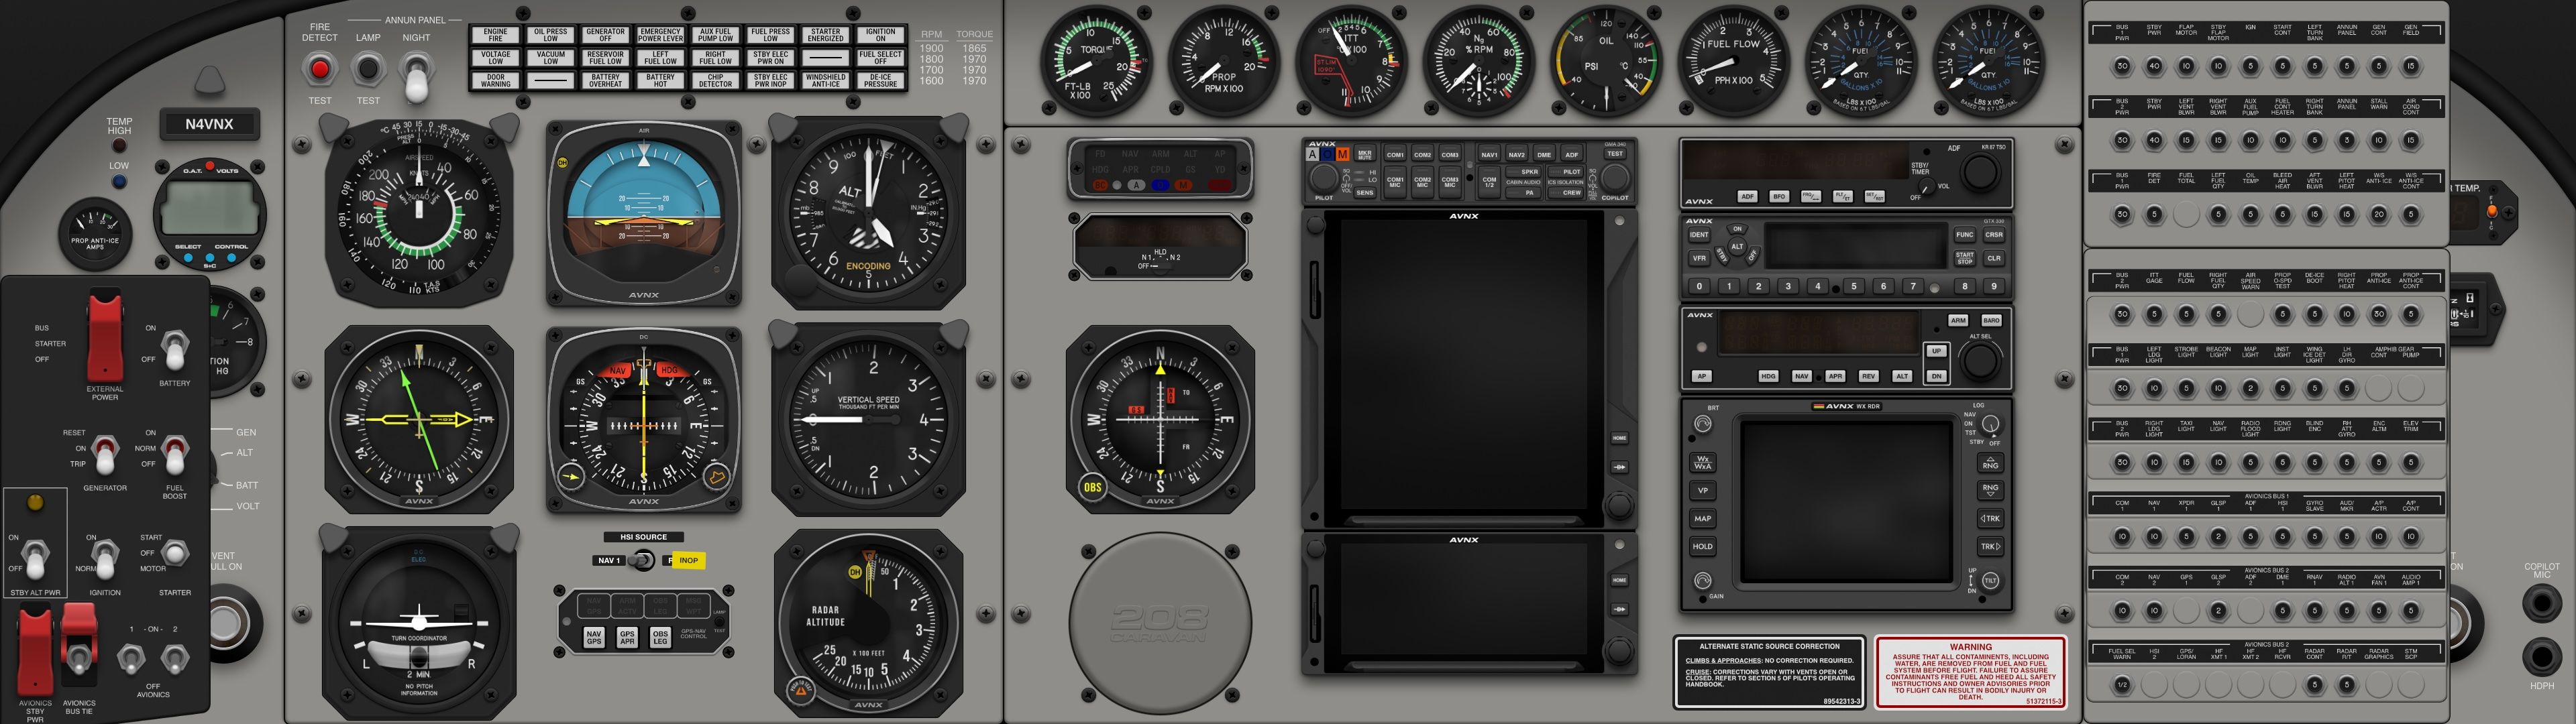Engage the autopilot AP button

pyautogui.click(x=1702, y=376)
